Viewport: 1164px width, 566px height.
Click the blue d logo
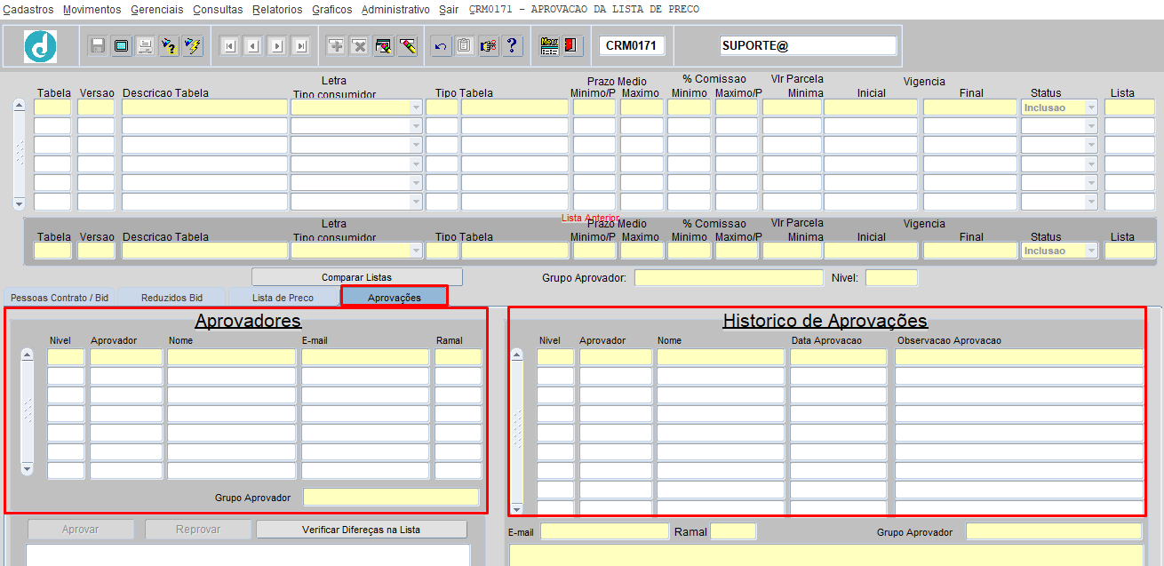[40, 46]
